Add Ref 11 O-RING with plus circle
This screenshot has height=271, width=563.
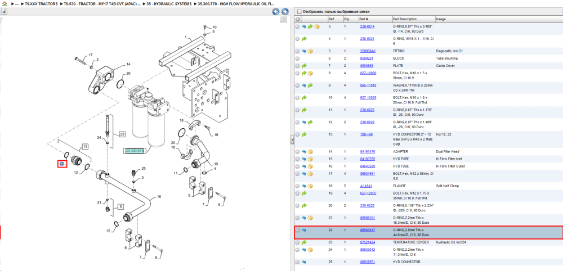[298, 110]
